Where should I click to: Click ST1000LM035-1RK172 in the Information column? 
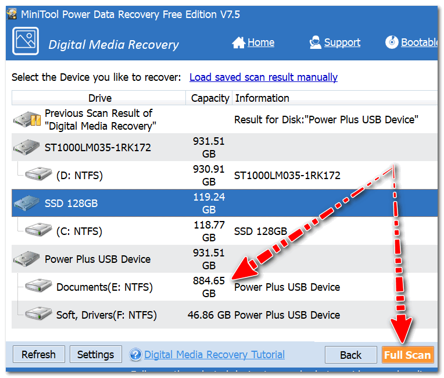[287, 176]
